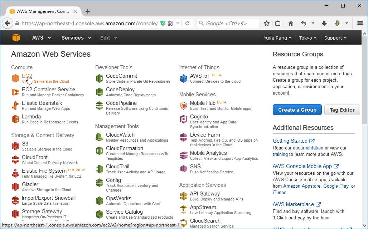This screenshot has width=368, height=229.
Task: Click the green shield security icon
Action: pos(163,24)
